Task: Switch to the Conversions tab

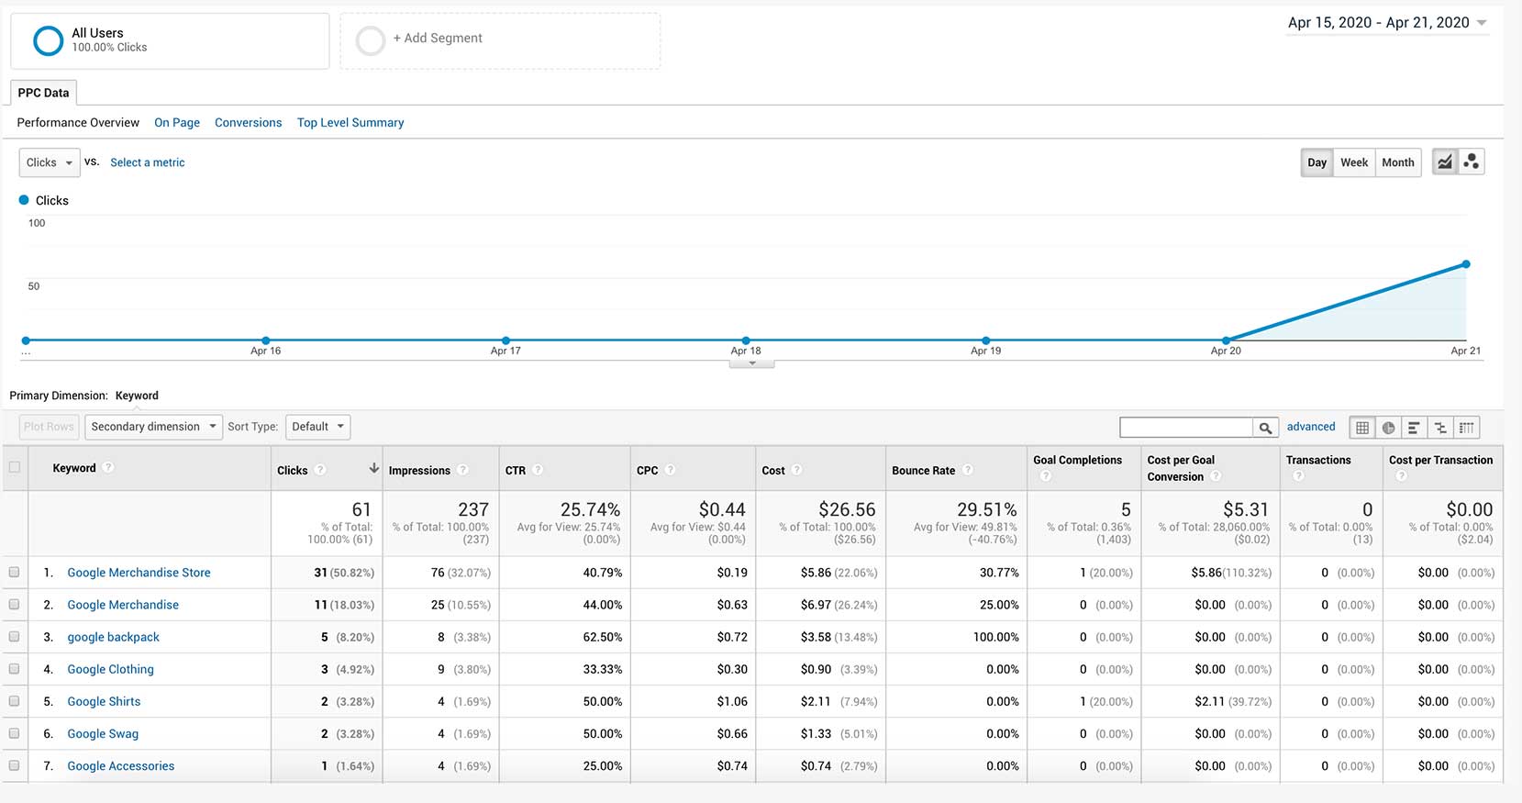Action: coord(248,122)
